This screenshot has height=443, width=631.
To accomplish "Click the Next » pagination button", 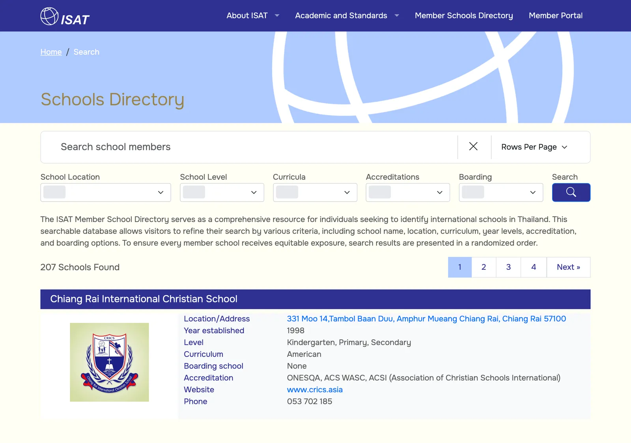I will pos(568,267).
